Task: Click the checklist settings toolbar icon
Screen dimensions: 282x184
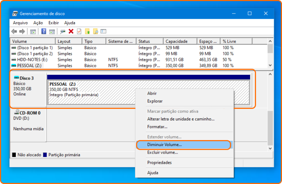Action: [103, 31]
